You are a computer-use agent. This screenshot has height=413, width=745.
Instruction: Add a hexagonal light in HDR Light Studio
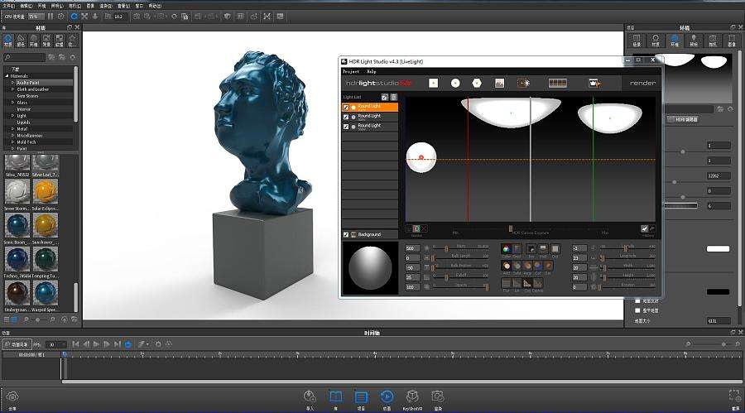point(477,83)
